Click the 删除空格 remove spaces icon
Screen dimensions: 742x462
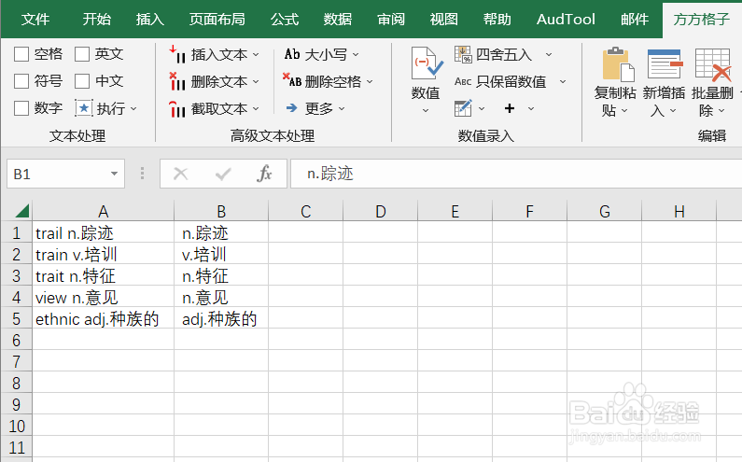(292, 80)
